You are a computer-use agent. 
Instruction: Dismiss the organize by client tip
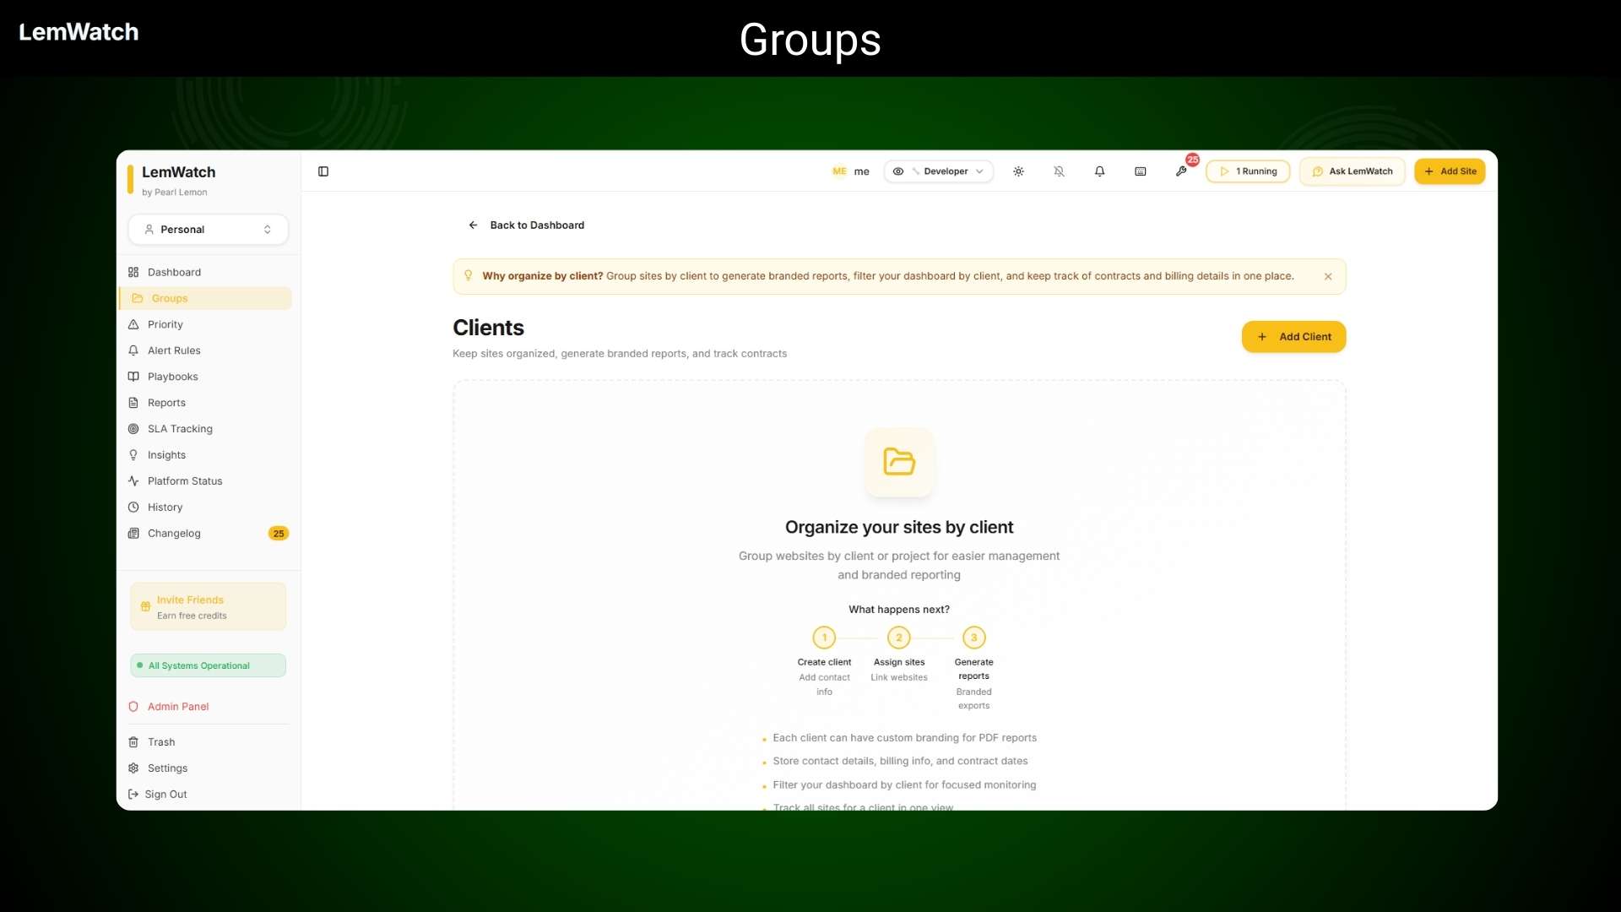pos(1328,277)
